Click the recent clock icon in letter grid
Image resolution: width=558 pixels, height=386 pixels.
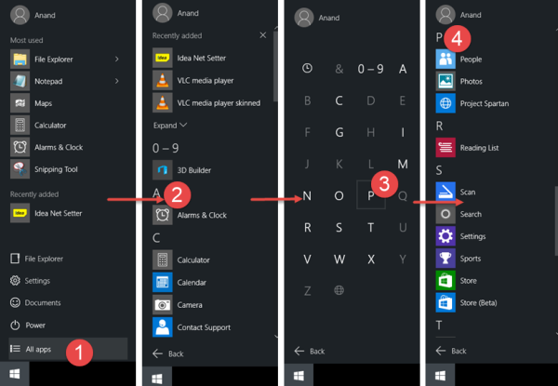[308, 68]
